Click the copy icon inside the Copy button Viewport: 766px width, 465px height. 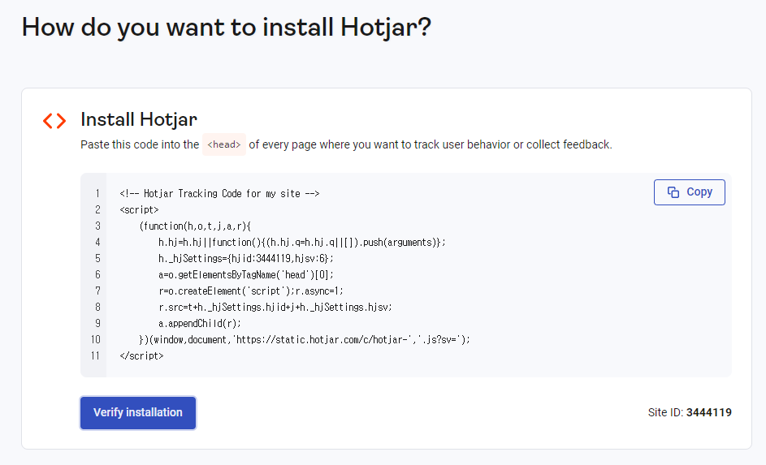(x=673, y=192)
